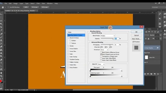Open Layers panel Opacity dropdown arrow
This screenshot has width=166, height=93.
[x=161, y=35]
